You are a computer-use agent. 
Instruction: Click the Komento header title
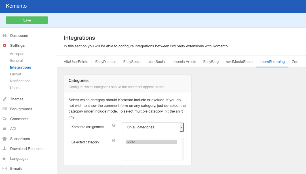(x=16, y=6)
